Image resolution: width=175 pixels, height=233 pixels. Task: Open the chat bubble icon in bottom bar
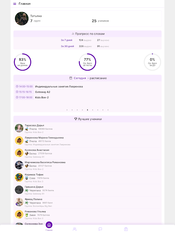(100, 229)
